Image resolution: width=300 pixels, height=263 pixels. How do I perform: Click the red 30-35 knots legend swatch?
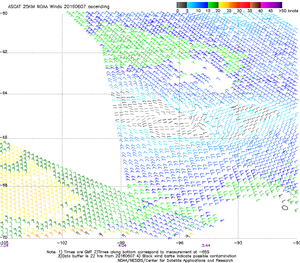coord(245,5)
